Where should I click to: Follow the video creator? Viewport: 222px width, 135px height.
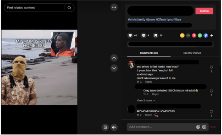click(204, 11)
